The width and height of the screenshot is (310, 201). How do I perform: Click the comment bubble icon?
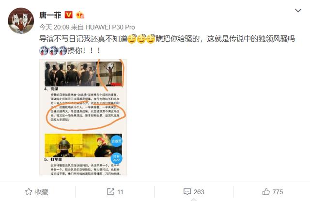tap(187, 192)
